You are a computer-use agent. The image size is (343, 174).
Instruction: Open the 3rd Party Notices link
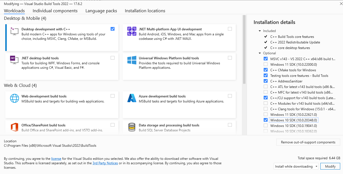click(x=105, y=163)
